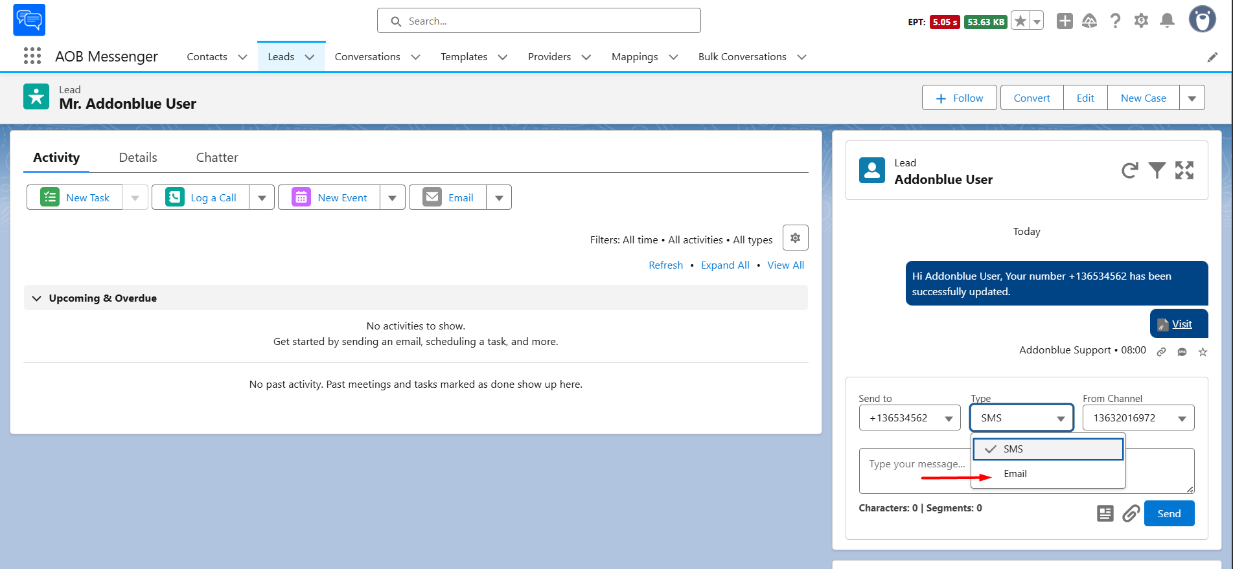Open the Send to number dropdown
Screen dimensions: 1233x569
point(910,418)
